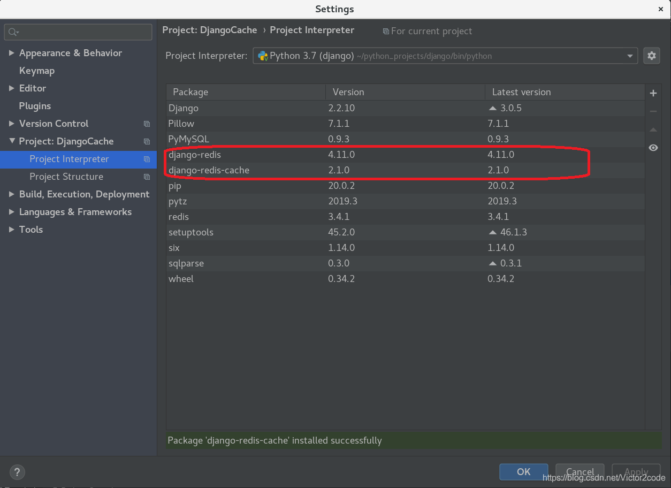
Task: Click version 45.2.0 of setuptools
Action: pos(341,232)
